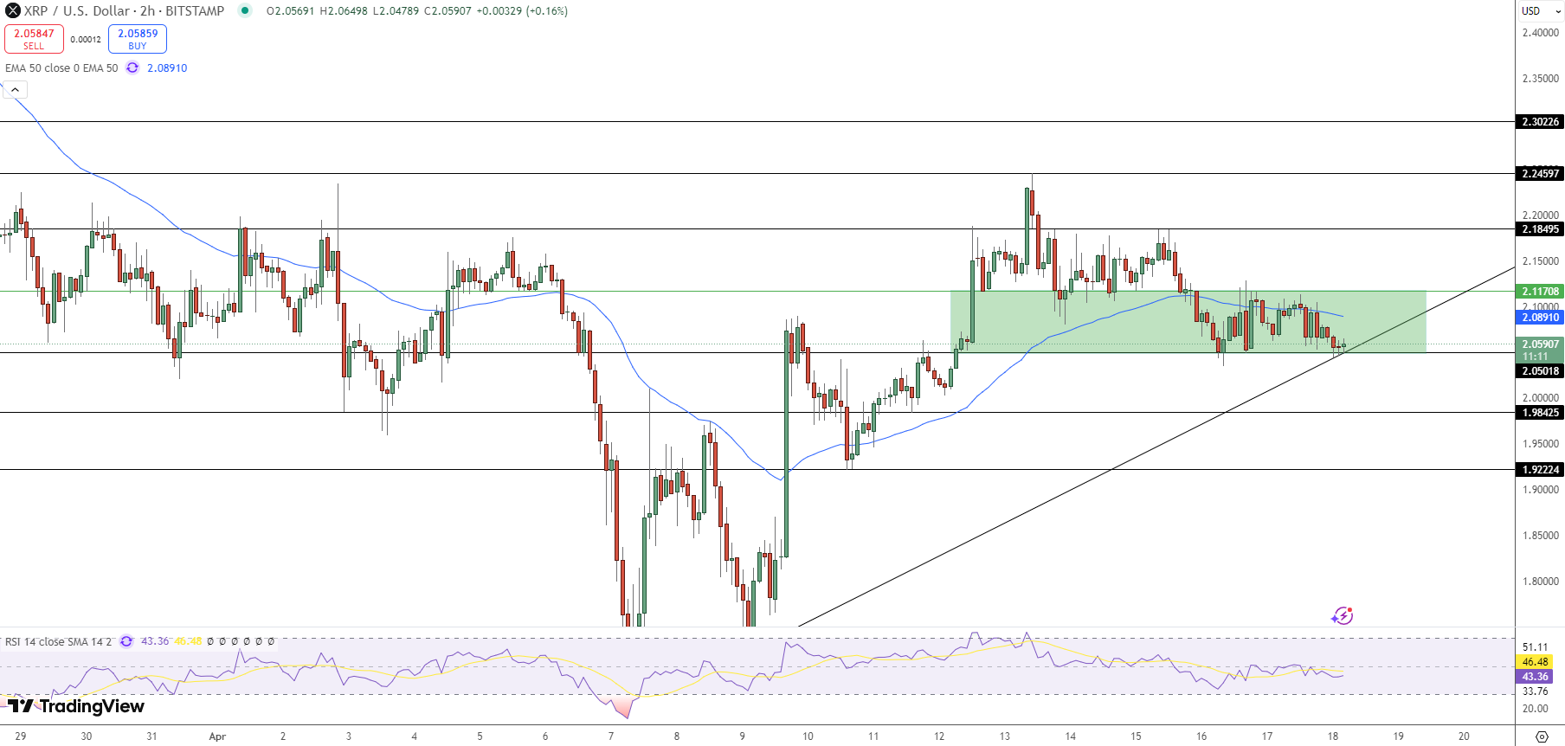Click the purple refresh icon beside RSI legend
Screen dimensions: 1565x746
coord(126,642)
